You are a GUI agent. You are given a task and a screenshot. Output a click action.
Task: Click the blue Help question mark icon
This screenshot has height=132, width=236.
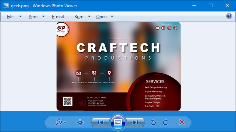(229, 16)
